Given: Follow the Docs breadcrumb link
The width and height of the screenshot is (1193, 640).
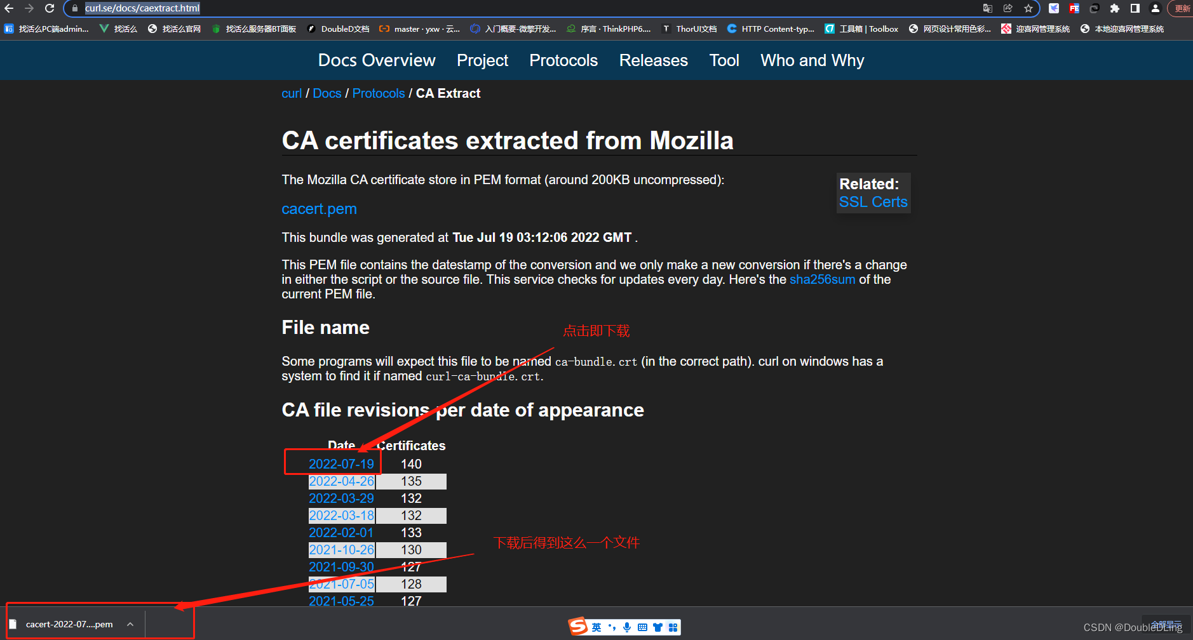Looking at the screenshot, I should [x=327, y=93].
